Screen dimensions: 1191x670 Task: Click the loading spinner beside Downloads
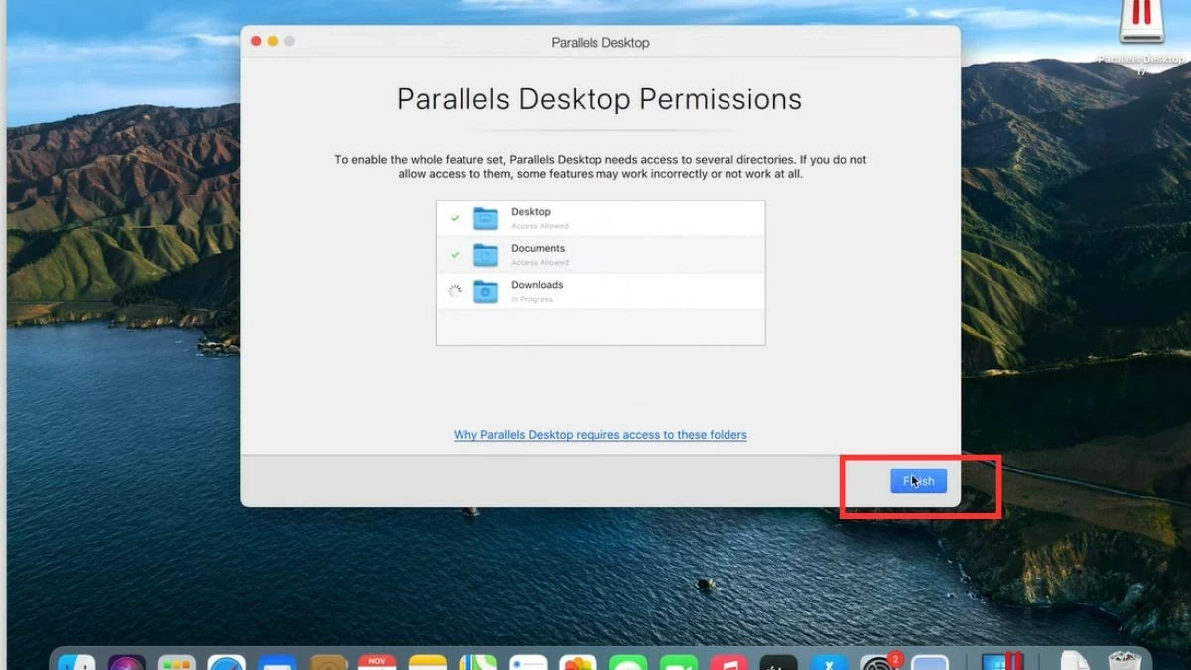pyautogui.click(x=455, y=291)
